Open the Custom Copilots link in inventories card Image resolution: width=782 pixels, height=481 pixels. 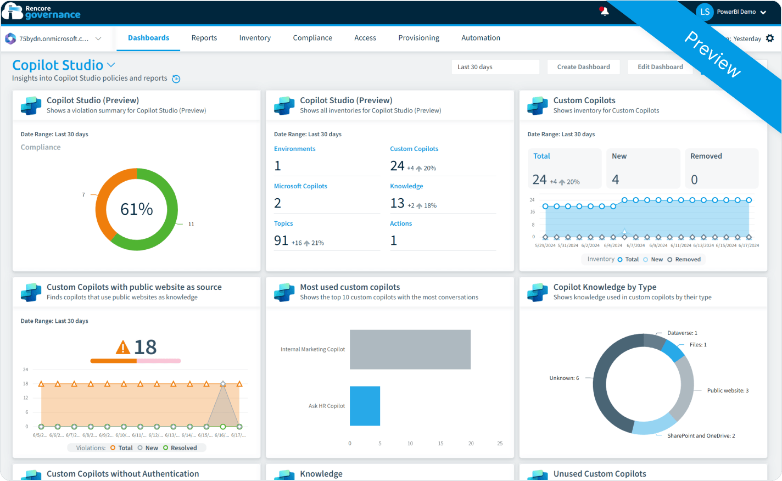pyautogui.click(x=414, y=149)
